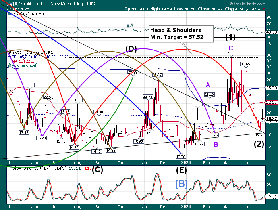Click the 13.38 low price label

tap(181, 157)
